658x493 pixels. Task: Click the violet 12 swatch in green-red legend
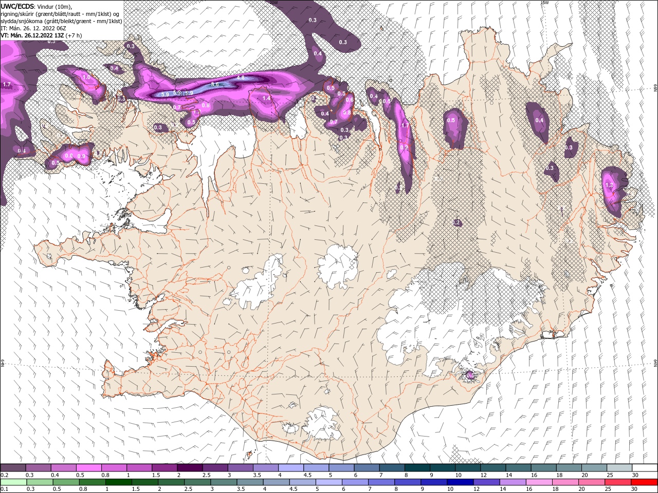pos(486,482)
